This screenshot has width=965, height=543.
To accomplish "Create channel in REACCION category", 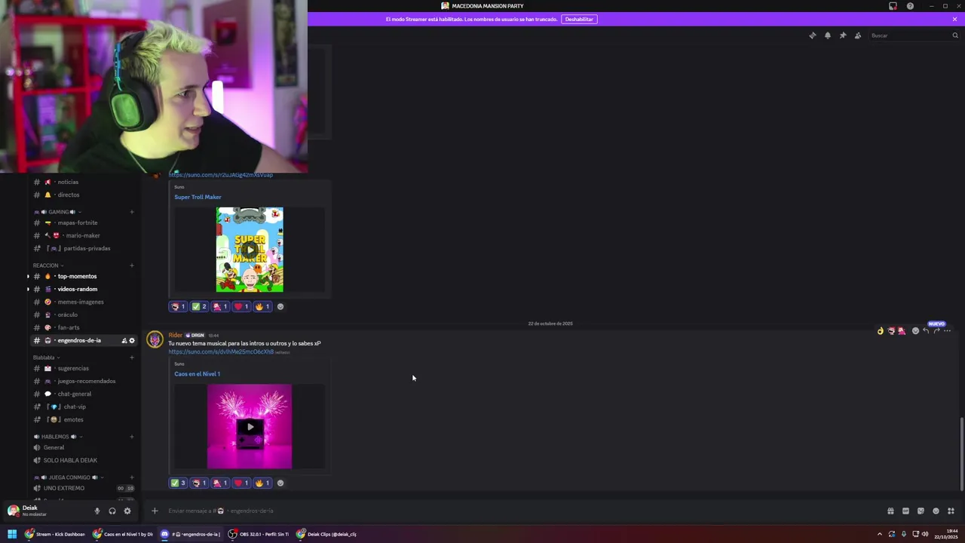I will pos(132,265).
